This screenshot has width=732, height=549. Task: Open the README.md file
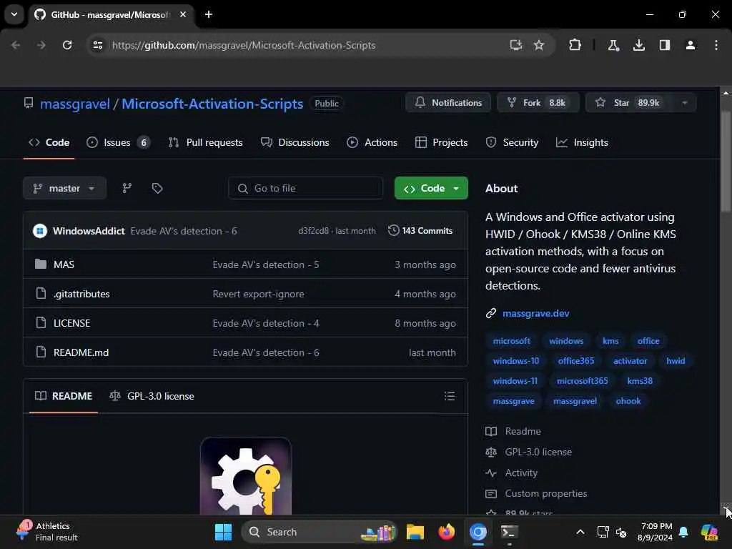coord(81,352)
